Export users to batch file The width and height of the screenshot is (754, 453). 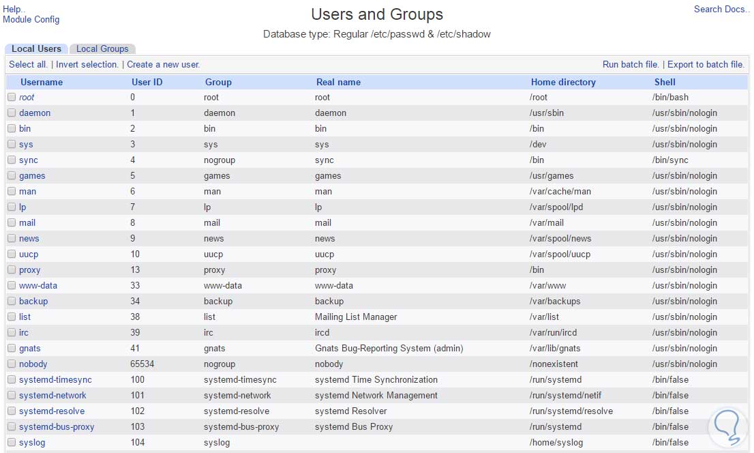(x=706, y=64)
